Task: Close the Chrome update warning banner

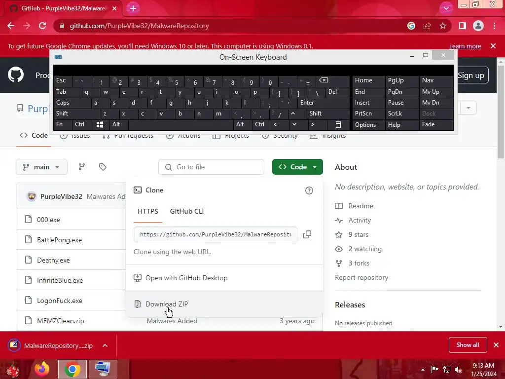Action: (x=493, y=46)
